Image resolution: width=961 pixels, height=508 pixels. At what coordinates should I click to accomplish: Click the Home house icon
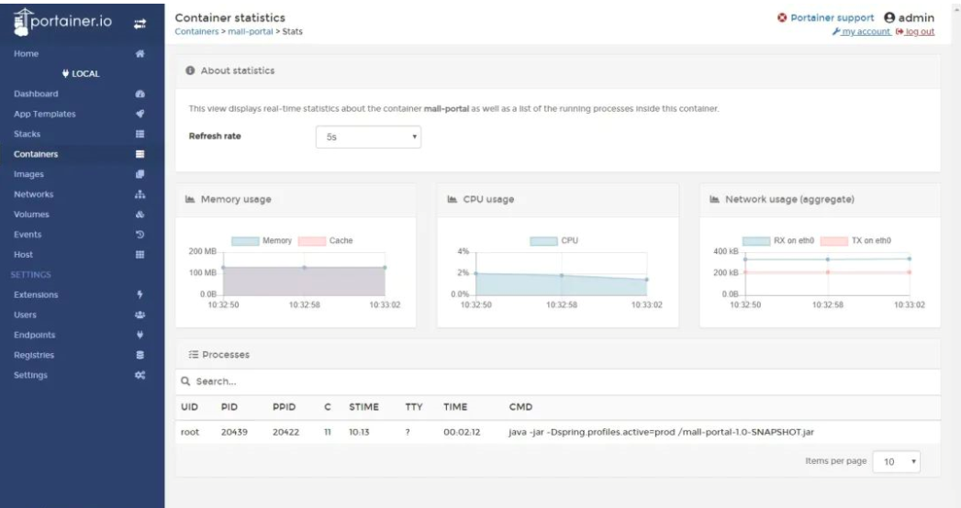tap(142, 54)
